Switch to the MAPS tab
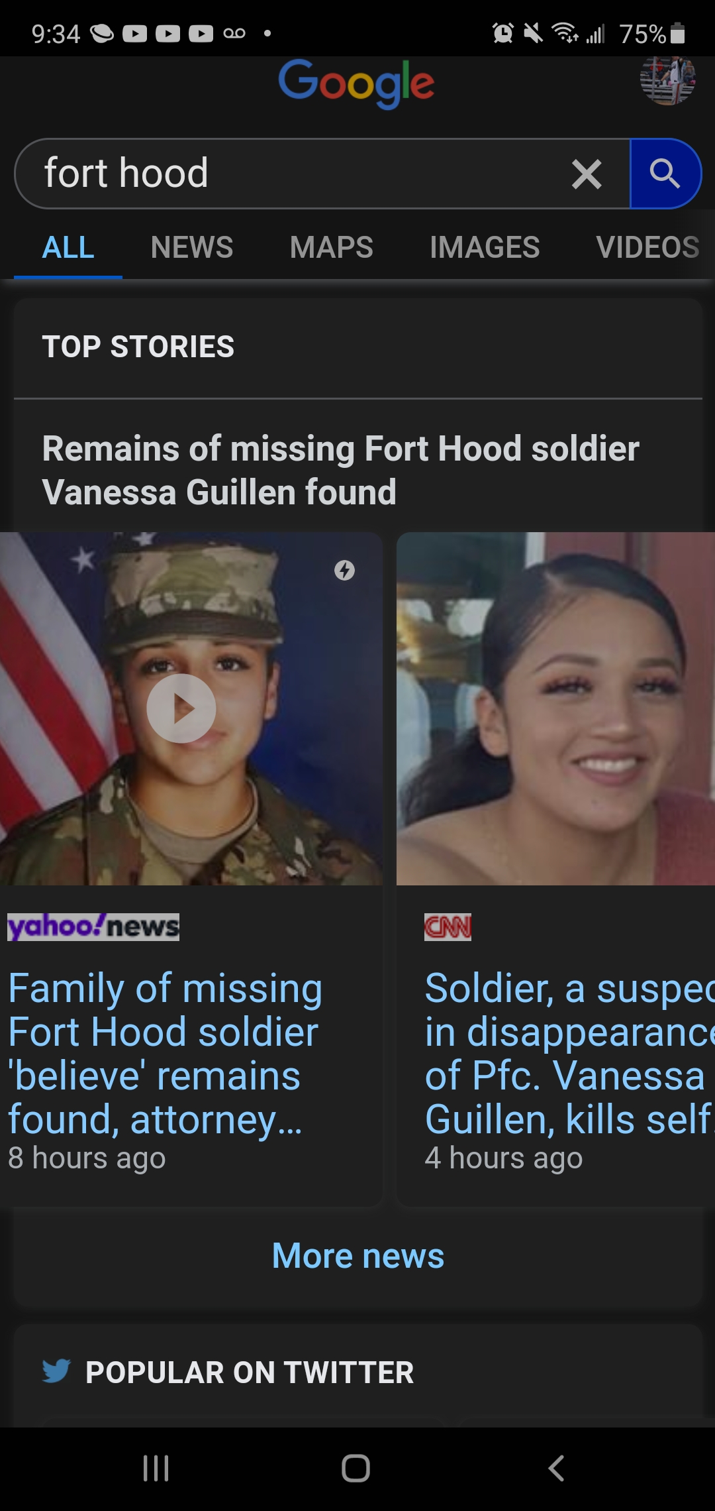This screenshot has height=1511, width=715. tap(331, 247)
